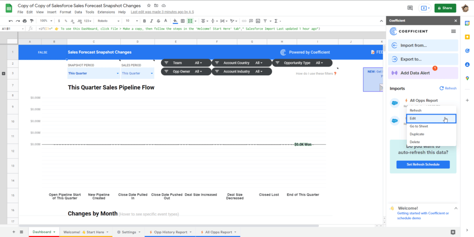Click the Export to... button

(423, 59)
